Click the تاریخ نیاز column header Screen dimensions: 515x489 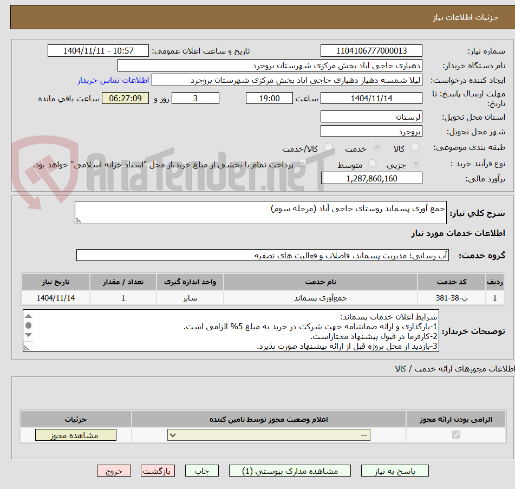click(x=55, y=282)
